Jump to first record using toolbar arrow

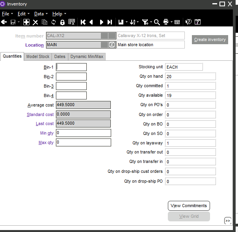click(x=83, y=22)
